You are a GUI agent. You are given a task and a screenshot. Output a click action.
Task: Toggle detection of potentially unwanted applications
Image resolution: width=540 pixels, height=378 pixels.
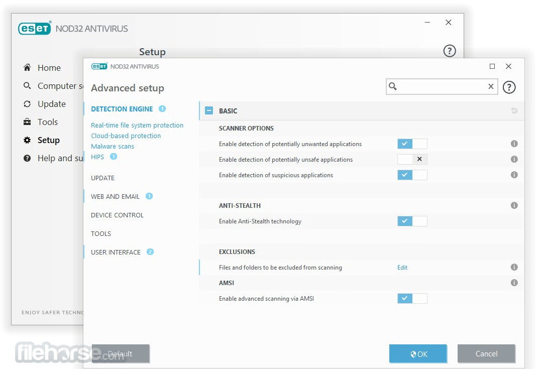coord(412,144)
